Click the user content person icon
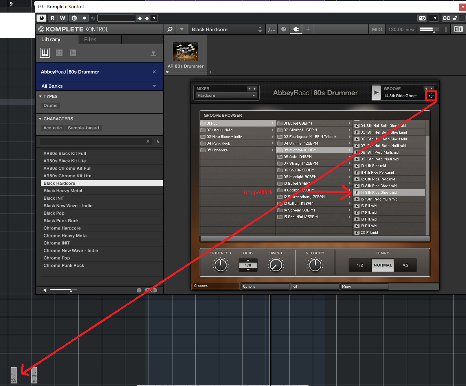The width and height of the screenshot is (466, 386). [x=154, y=53]
